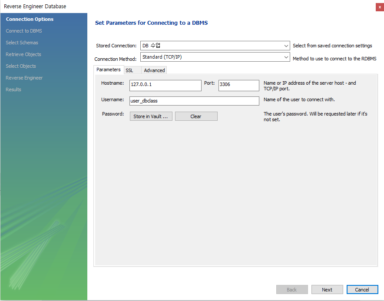Click the 'Username:' label

click(113, 99)
